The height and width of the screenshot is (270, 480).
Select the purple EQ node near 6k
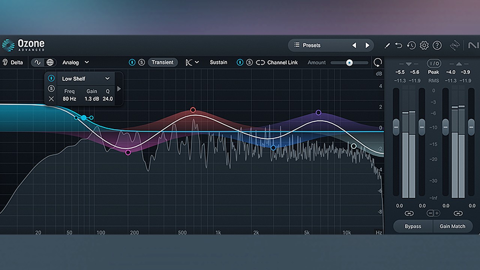click(318, 112)
